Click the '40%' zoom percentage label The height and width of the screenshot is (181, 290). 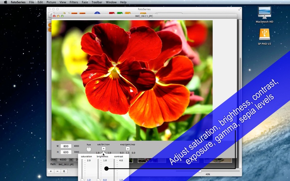(208, 174)
